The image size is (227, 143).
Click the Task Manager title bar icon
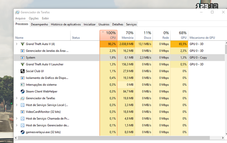click(17, 12)
